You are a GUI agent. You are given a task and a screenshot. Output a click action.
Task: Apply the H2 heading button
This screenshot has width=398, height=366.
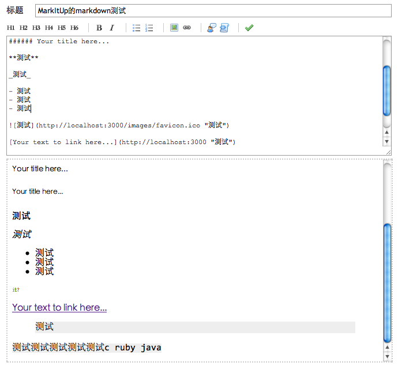pyautogui.click(x=23, y=28)
